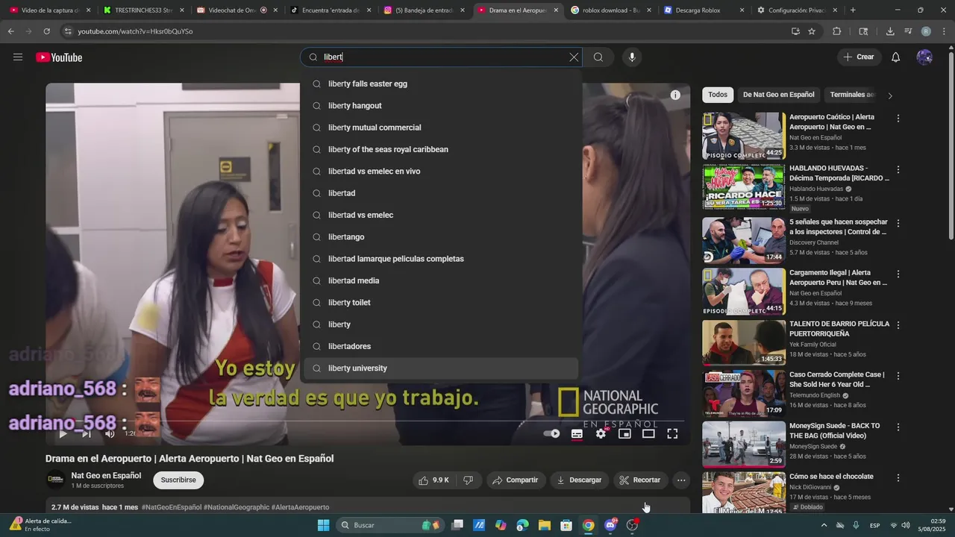Open options for 'MoneySign Suede' video
This screenshot has height=537, width=955.
(x=898, y=427)
